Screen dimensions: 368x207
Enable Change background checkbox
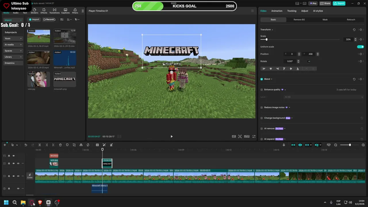262,118
